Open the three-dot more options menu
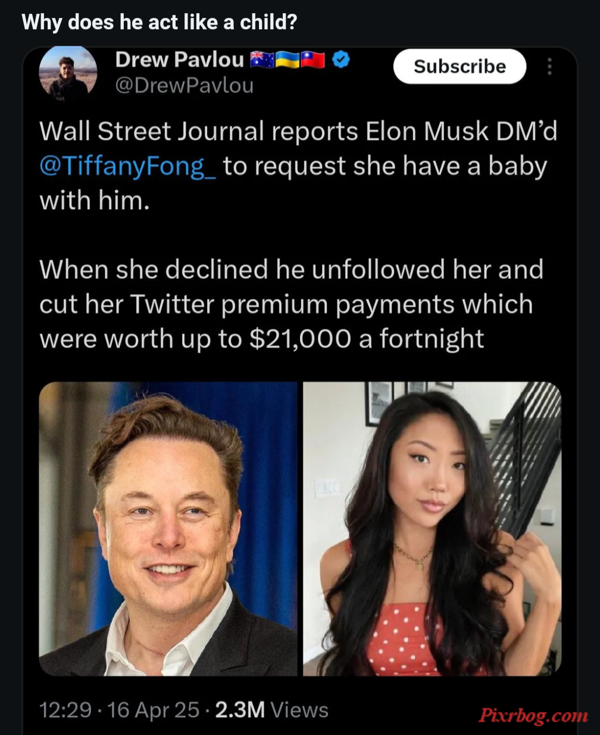This screenshot has height=735, width=600. click(549, 66)
